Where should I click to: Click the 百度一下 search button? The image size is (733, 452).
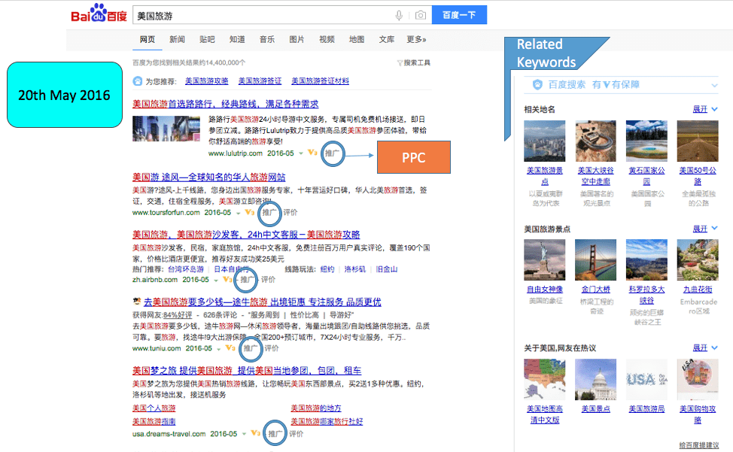(x=459, y=14)
